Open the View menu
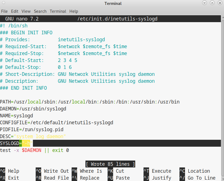Image resolution: width=224 pixels, height=181 pixels. coord(26,11)
